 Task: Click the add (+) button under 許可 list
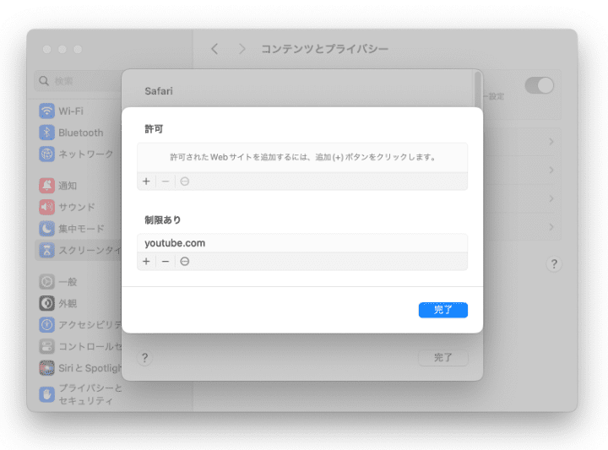pyautogui.click(x=146, y=182)
